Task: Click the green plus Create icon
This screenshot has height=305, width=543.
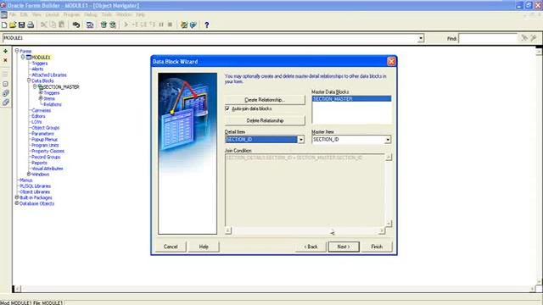Action: point(6,51)
